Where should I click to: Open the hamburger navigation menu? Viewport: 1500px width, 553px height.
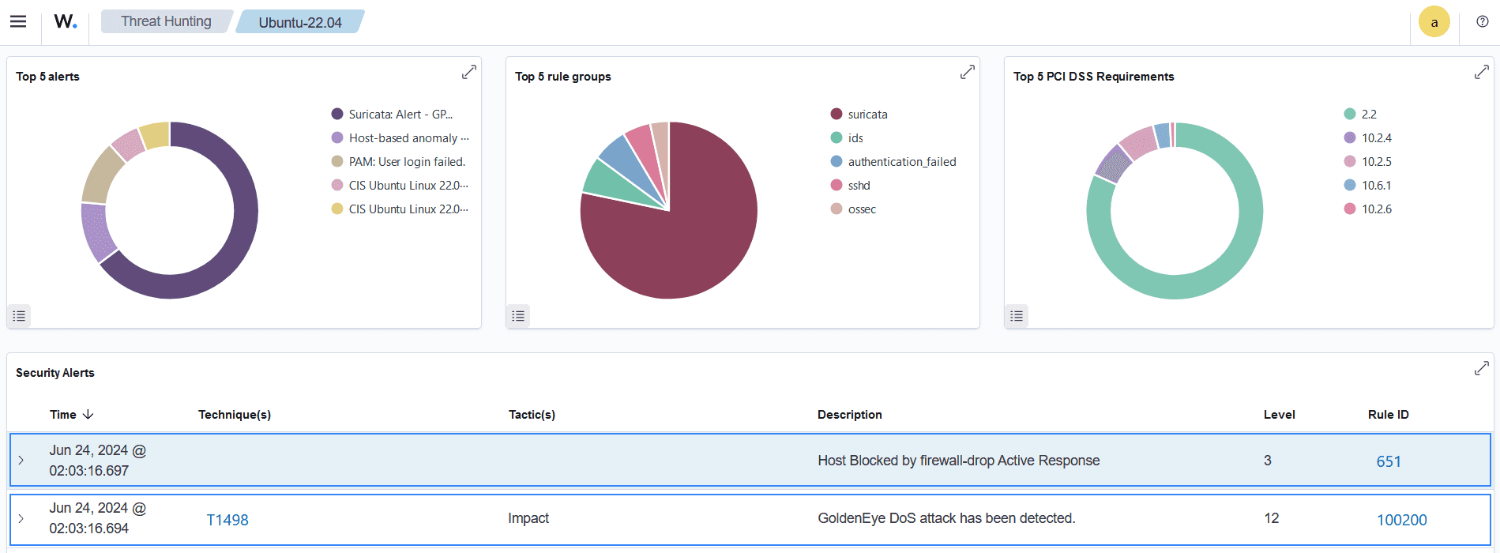[18, 21]
